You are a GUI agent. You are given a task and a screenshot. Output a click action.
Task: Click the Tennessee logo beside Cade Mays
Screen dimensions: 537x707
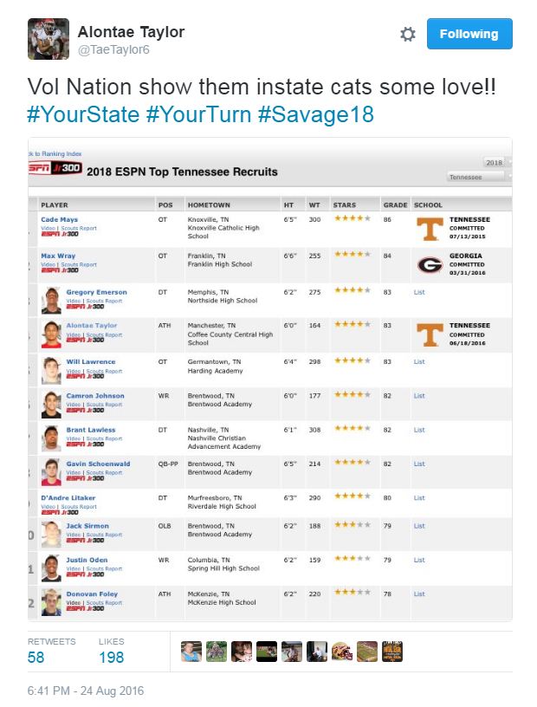click(x=430, y=229)
